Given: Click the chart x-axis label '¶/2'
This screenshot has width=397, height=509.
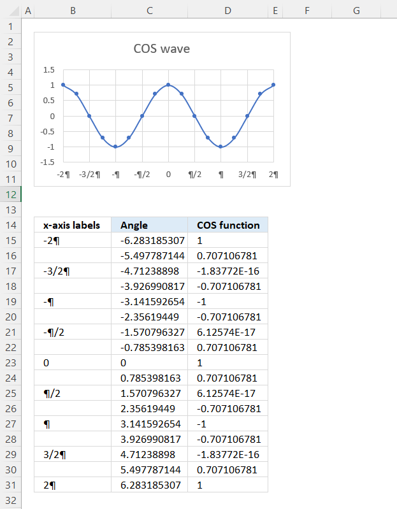Looking at the screenshot, I should click(195, 175).
